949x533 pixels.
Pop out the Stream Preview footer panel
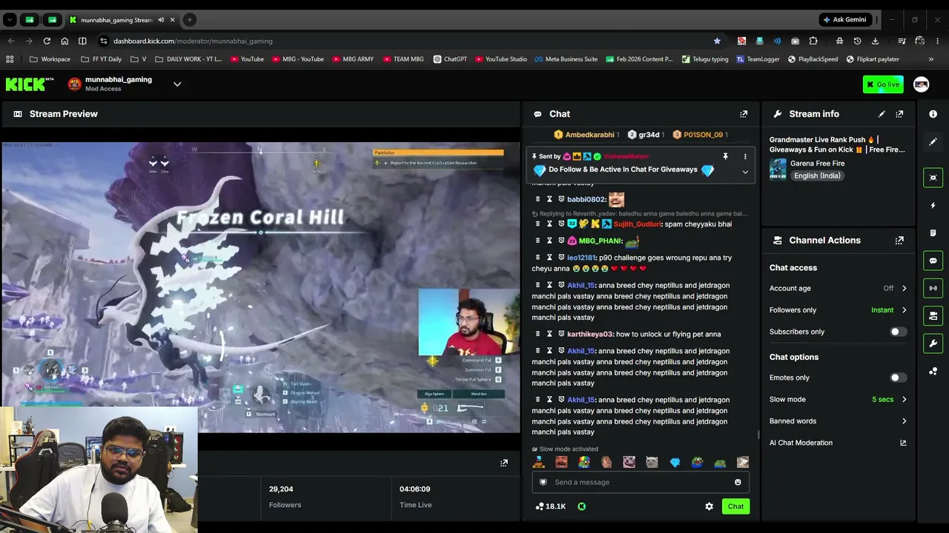click(x=504, y=463)
